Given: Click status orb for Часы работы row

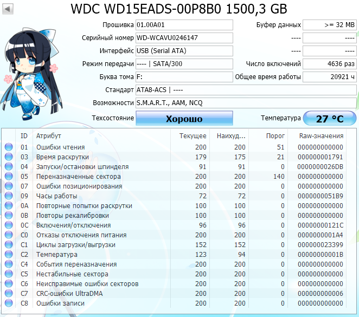Looking at the screenshot, I should click(9, 196).
